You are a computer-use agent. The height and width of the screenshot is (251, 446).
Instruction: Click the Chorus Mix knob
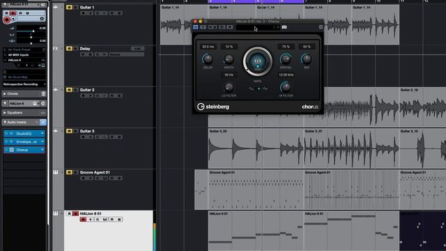[307, 59]
